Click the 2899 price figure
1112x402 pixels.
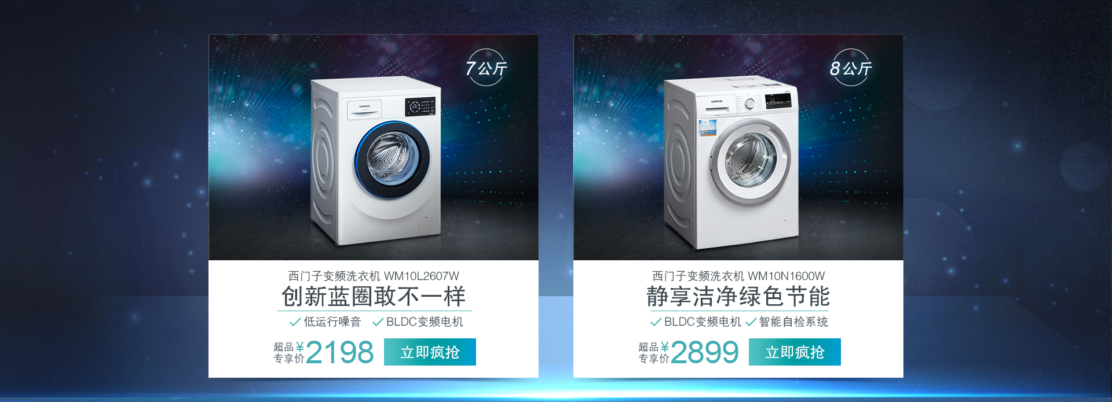[705, 352]
